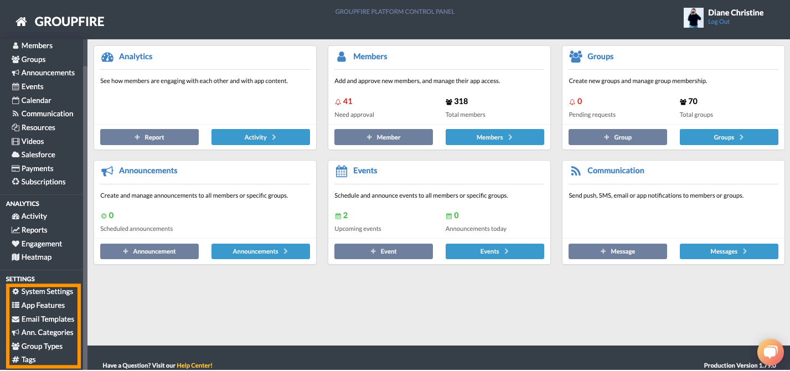Image resolution: width=790 pixels, height=371 pixels.
Task: Click the Analytics card title
Action: pyautogui.click(x=136, y=56)
